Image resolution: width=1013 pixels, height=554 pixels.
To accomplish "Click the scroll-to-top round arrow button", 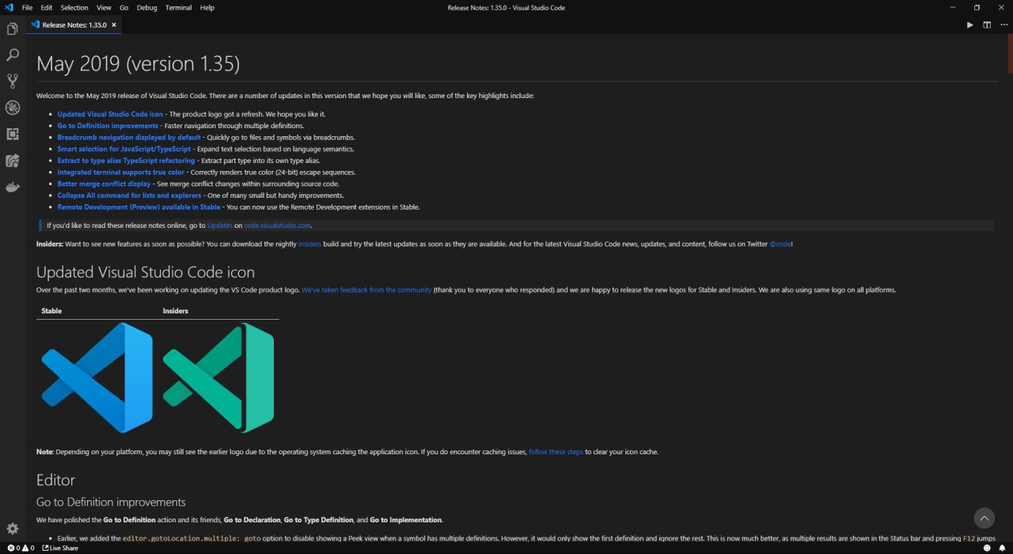I will click(x=984, y=518).
